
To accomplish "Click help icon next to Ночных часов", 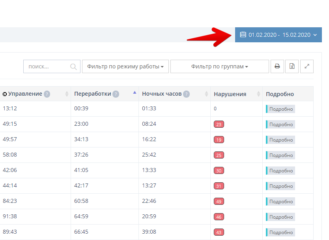I will pyautogui.click(x=186, y=94).
